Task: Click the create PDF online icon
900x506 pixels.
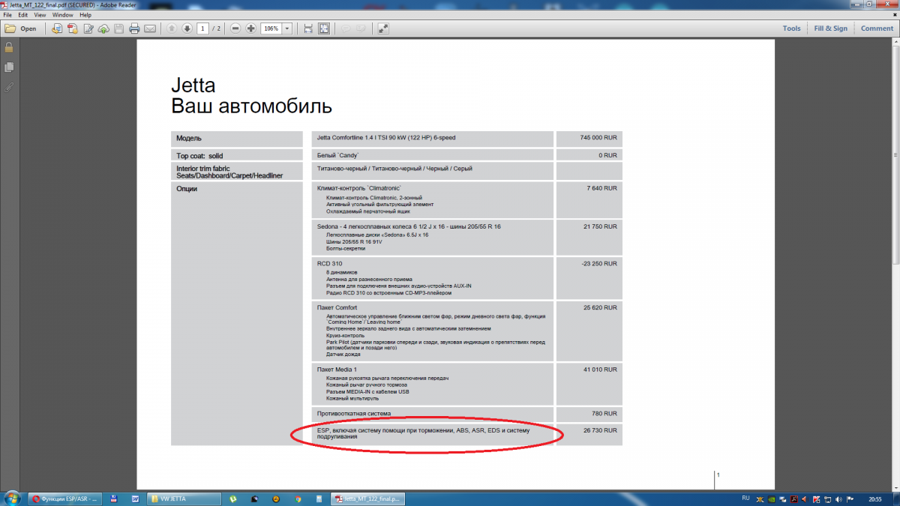Action: [x=73, y=28]
